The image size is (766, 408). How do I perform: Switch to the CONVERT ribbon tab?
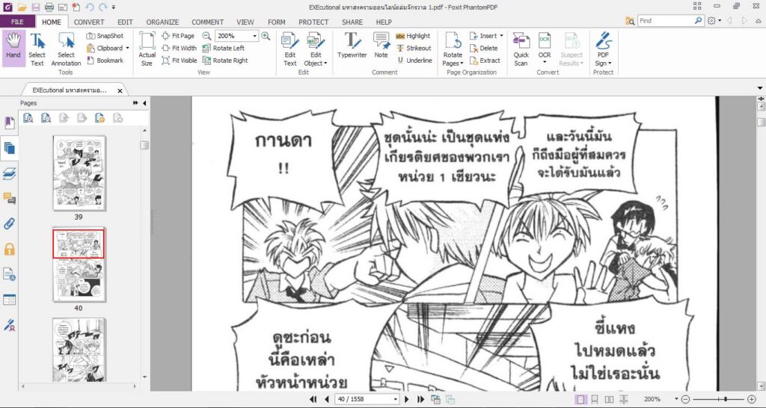[x=89, y=22]
